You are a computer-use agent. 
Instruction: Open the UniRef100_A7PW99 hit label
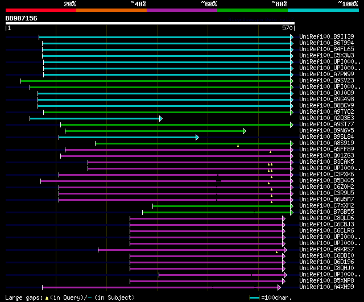coord(326,75)
